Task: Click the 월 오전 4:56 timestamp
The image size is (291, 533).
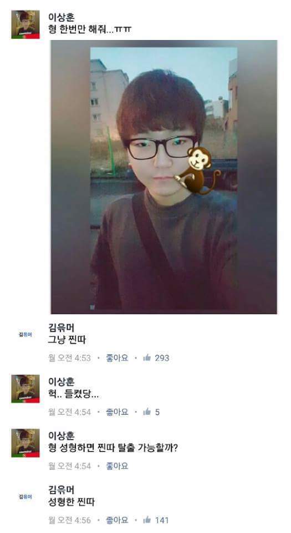Action: point(69,520)
